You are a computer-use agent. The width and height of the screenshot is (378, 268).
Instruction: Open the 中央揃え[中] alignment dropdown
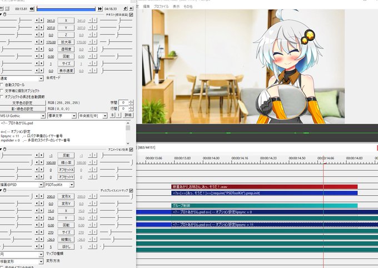pyautogui.click(x=93, y=116)
